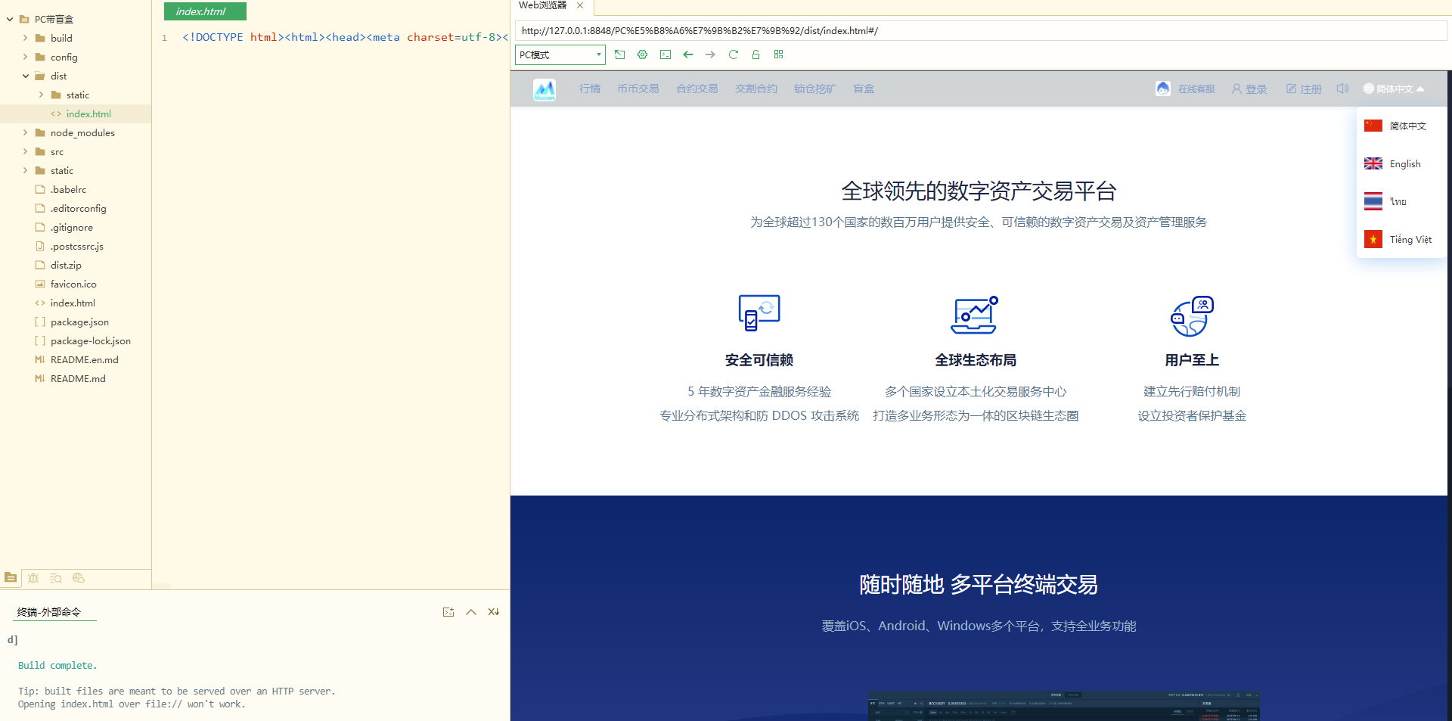Image resolution: width=1452 pixels, height=721 pixels.
Task: Open package.json in the file tree
Action: (x=79, y=322)
